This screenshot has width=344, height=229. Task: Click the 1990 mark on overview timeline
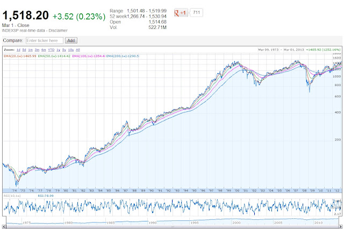(x=153, y=223)
